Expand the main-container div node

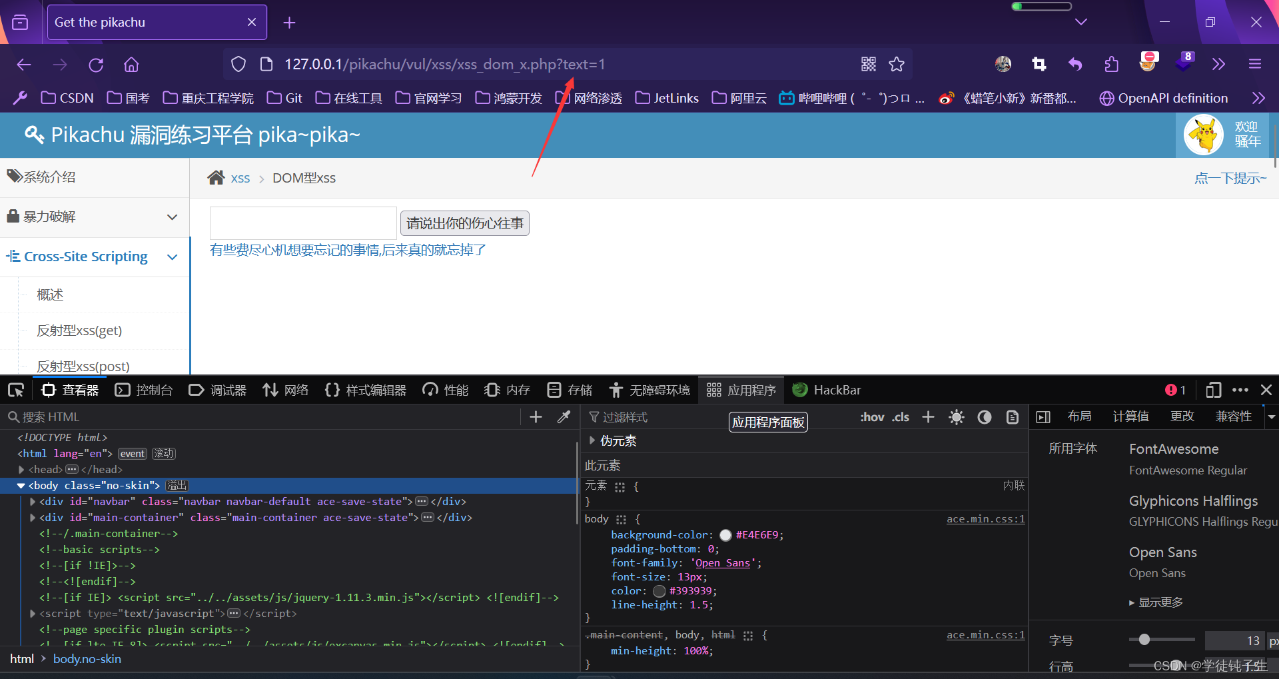(x=33, y=518)
